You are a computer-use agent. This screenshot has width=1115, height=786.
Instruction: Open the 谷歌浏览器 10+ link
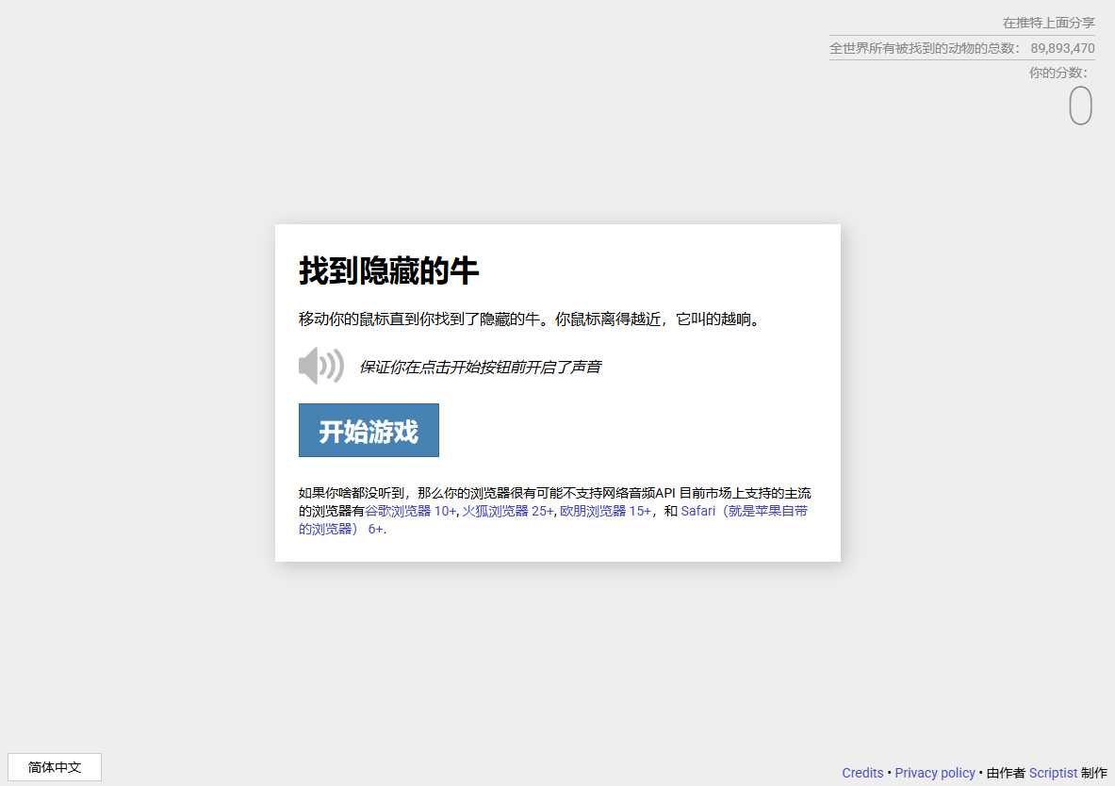(x=410, y=511)
